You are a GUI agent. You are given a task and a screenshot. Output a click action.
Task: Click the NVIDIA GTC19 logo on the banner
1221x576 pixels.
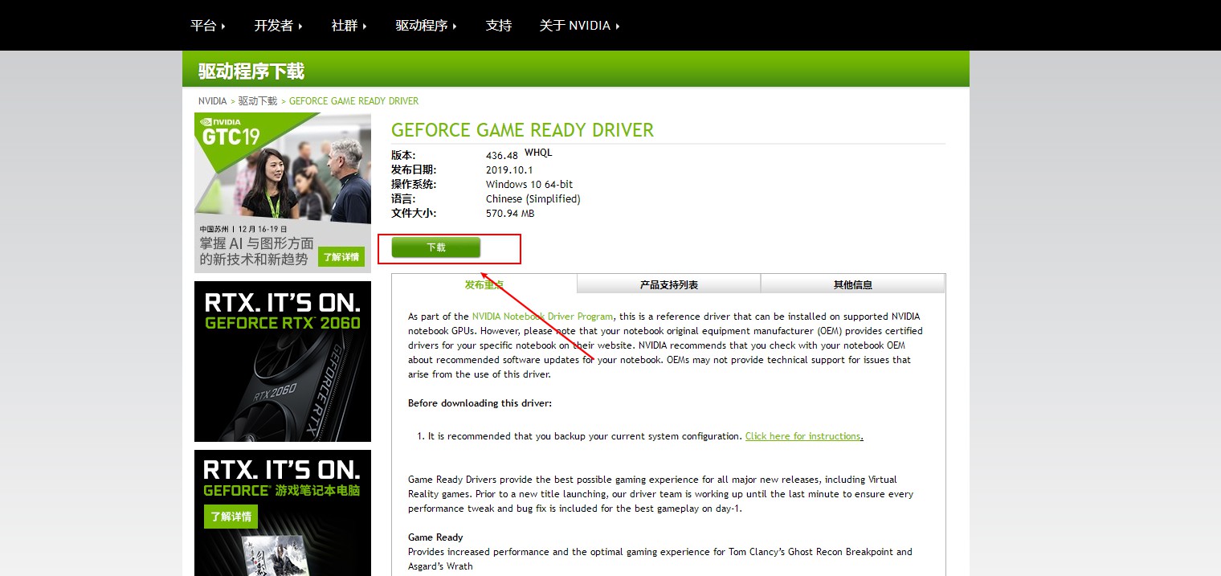click(231, 133)
